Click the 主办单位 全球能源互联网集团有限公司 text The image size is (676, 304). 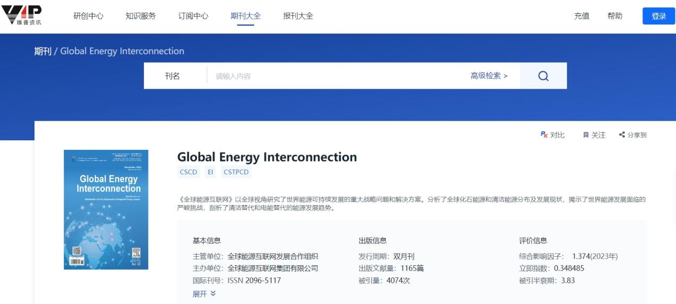[255, 268]
